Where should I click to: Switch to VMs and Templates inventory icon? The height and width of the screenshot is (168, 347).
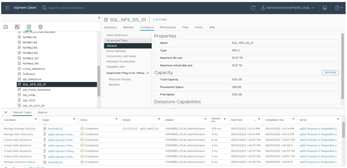point(17,27)
